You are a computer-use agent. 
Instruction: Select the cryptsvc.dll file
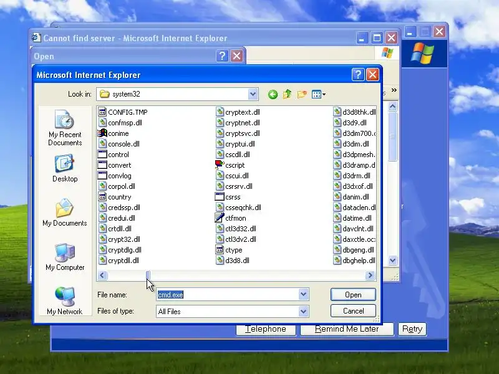point(238,133)
